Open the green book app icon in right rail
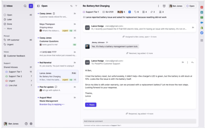Screen dimensions: 205x129 tap(202, 17)
